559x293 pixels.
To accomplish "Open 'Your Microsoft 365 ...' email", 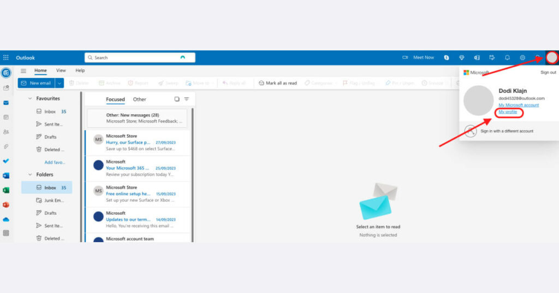I will tap(138, 168).
